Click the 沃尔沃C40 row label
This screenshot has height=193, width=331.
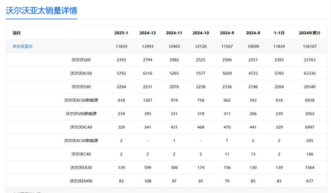click(81, 154)
